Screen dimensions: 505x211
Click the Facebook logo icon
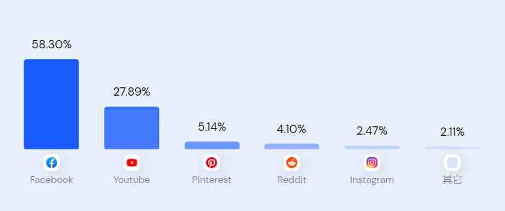pos(52,163)
